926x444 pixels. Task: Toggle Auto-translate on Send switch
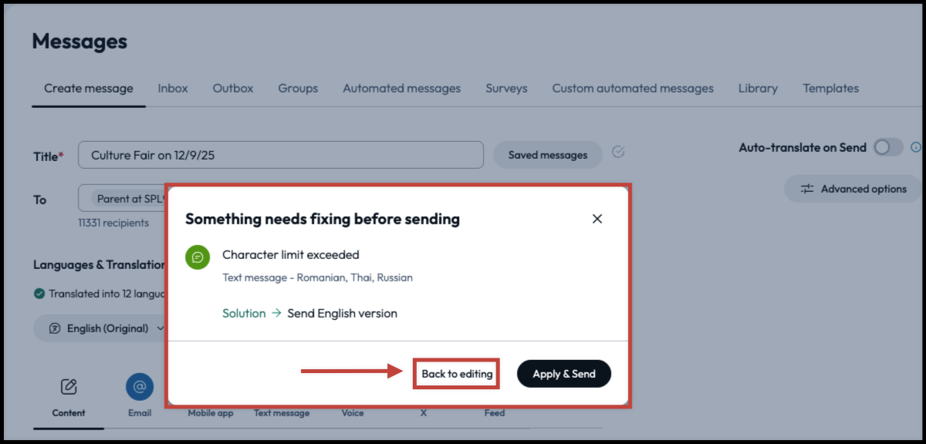[x=887, y=147]
